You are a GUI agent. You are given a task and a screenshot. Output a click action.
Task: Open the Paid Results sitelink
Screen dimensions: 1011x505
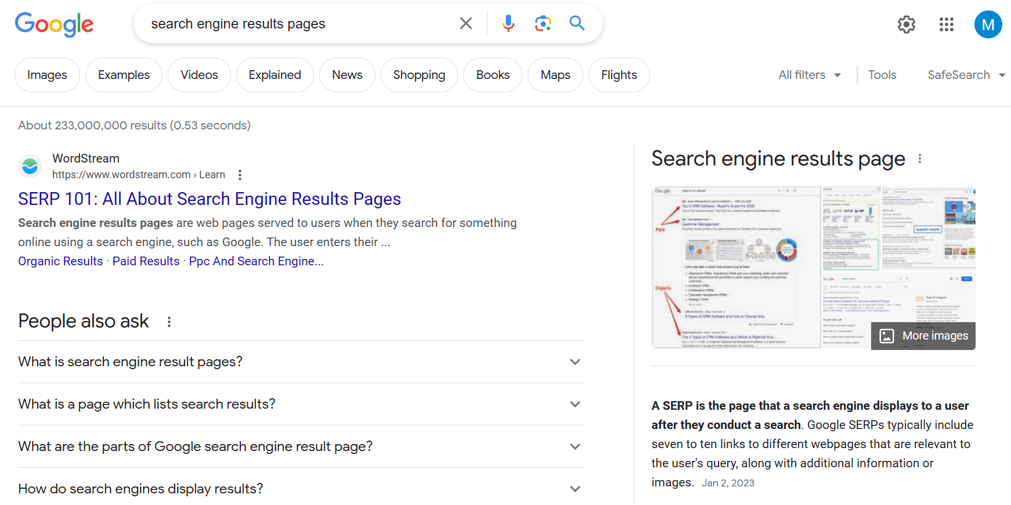(146, 261)
